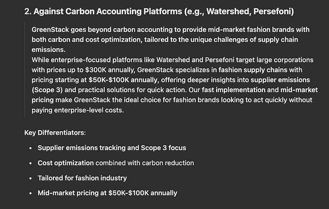Screen dimensions: 329x209
Task: Click the vertical blockquote bar beside the paragraph
Action: coord(25,70)
